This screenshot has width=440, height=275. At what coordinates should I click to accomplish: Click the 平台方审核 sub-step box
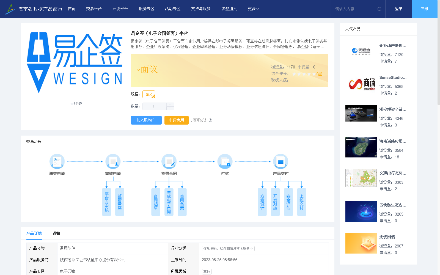pyautogui.click(x=107, y=202)
